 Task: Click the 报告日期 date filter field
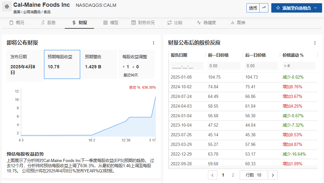(187, 66)
